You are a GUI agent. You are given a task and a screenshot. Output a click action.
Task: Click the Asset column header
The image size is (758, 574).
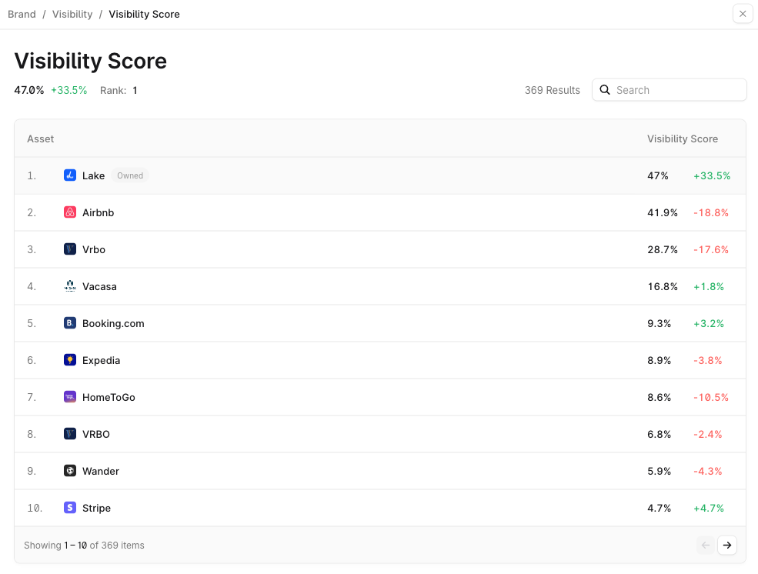(x=41, y=138)
